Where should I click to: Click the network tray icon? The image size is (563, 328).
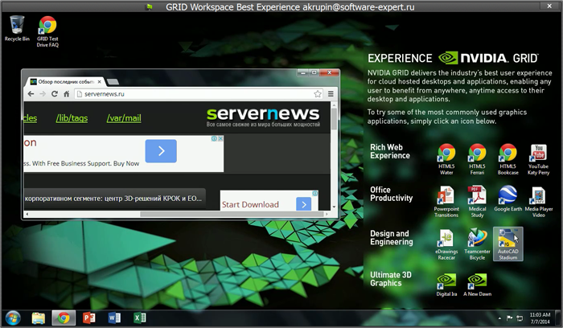pyautogui.click(x=520, y=318)
